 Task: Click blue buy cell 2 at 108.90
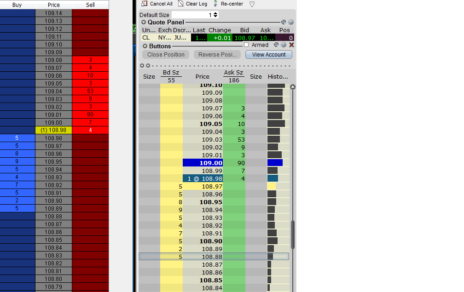pos(17,200)
